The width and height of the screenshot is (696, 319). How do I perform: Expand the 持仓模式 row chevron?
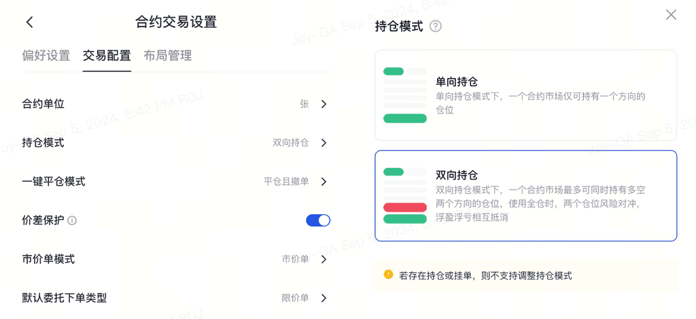[324, 143]
